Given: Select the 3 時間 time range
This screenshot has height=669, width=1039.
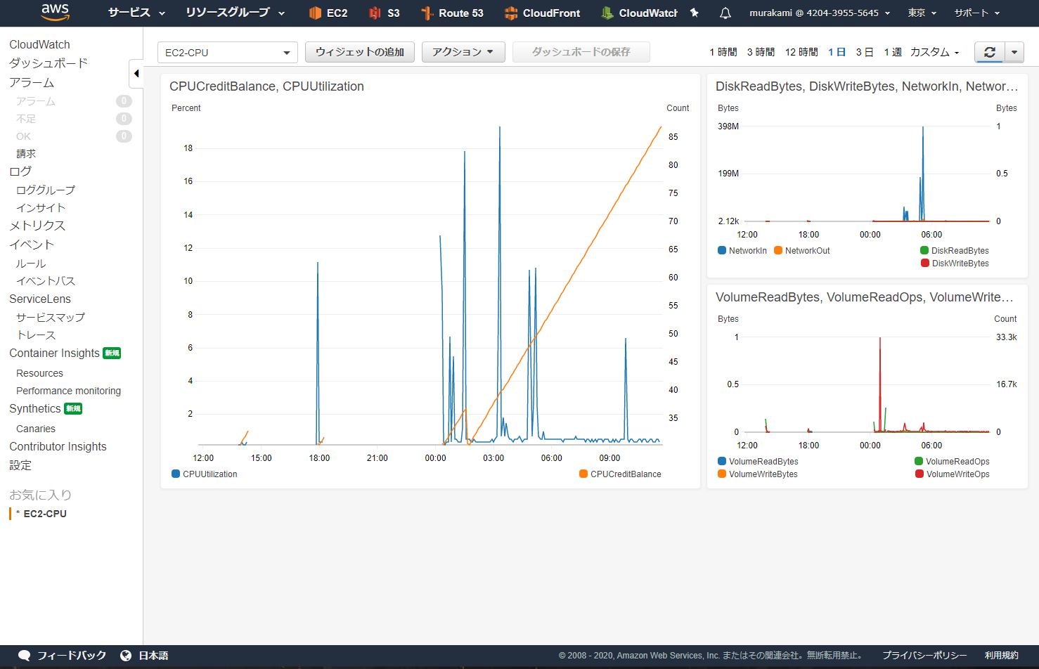Looking at the screenshot, I should (x=761, y=52).
